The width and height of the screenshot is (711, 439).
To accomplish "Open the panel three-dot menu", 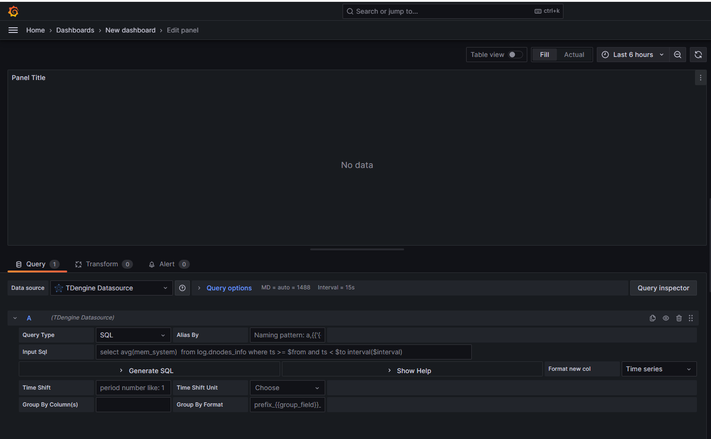I will 700,78.
